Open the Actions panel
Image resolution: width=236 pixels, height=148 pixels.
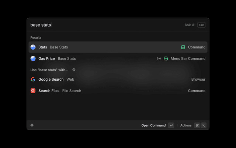click(x=186, y=125)
